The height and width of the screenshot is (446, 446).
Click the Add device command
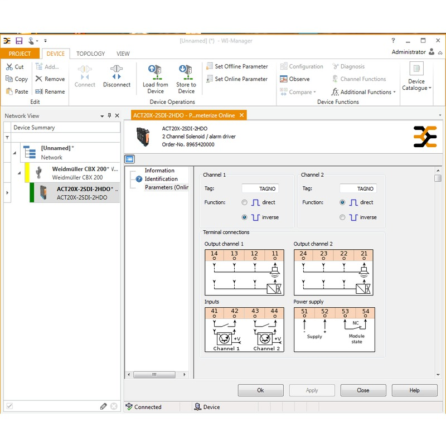[47, 67]
